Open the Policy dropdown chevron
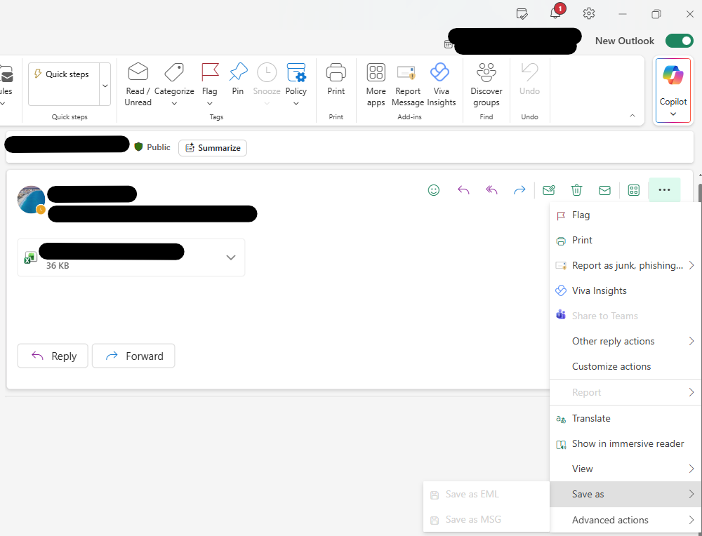Screen dimensions: 702x536 click(296, 104)
